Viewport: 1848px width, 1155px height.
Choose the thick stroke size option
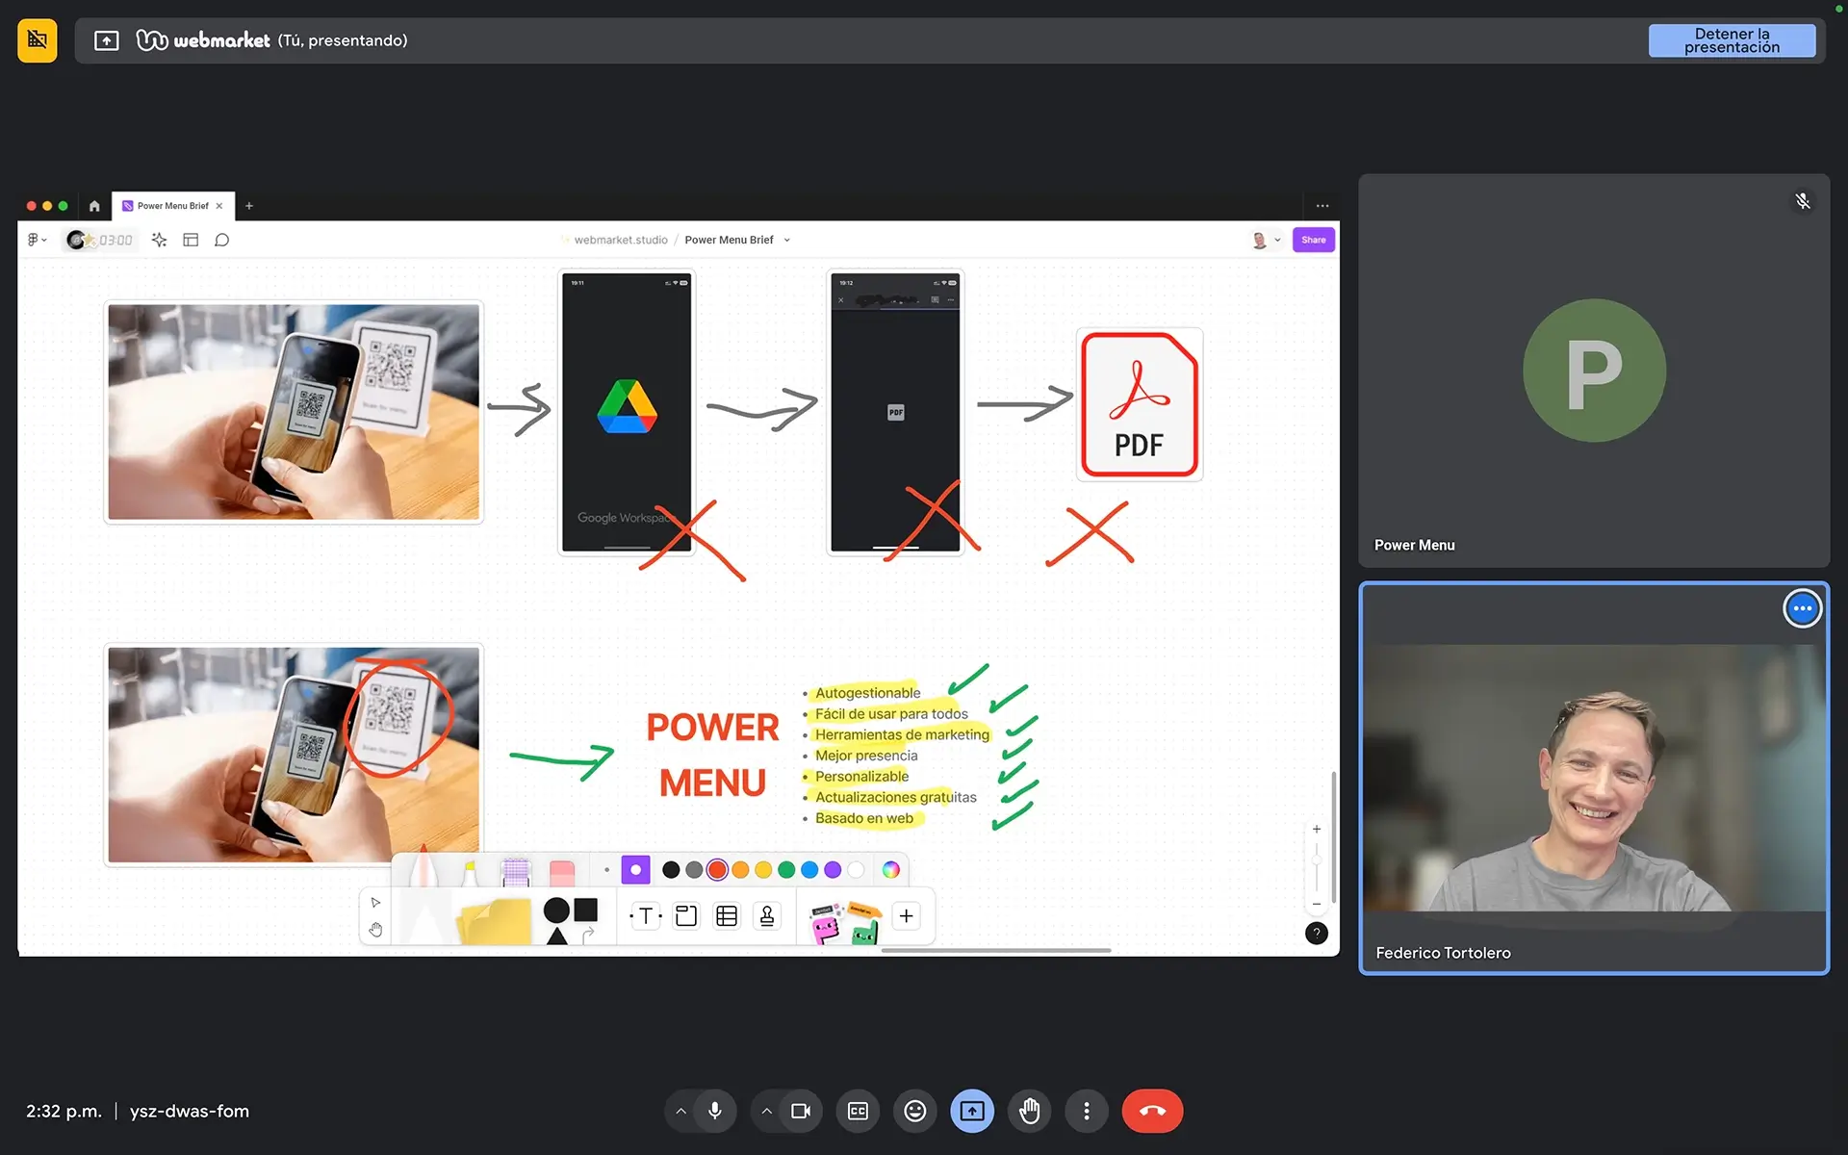coord(635,870)
